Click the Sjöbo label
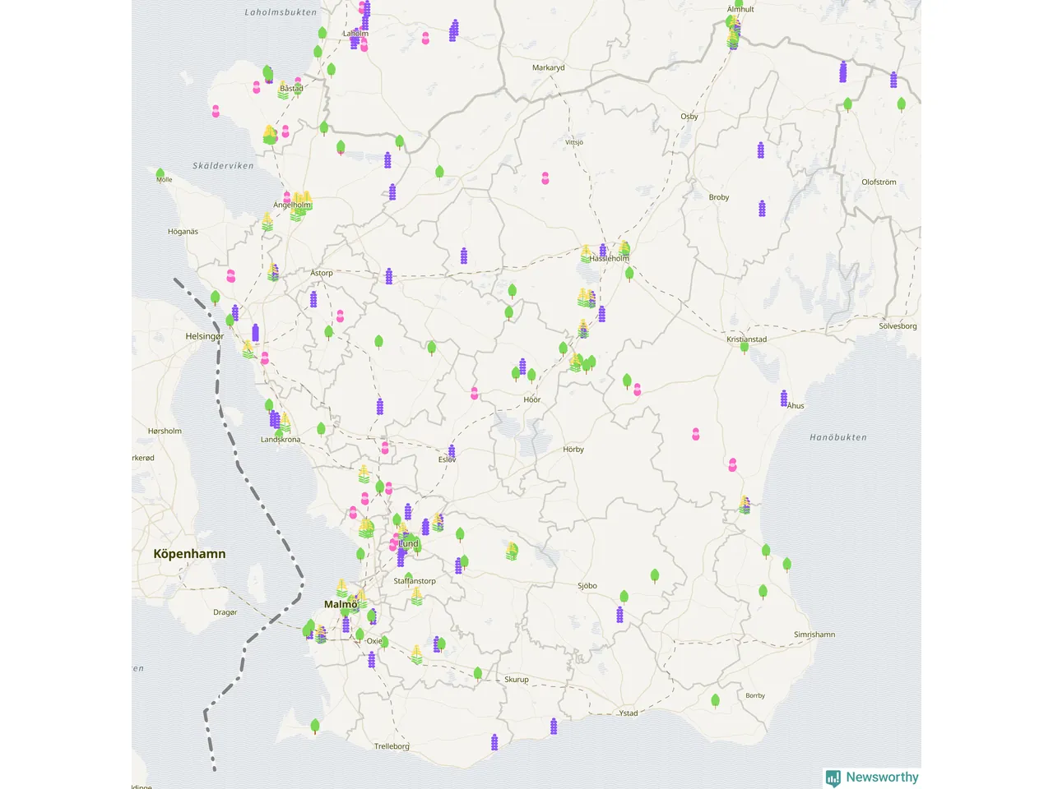The image size is (1053, 789). (x=587, y=586)
